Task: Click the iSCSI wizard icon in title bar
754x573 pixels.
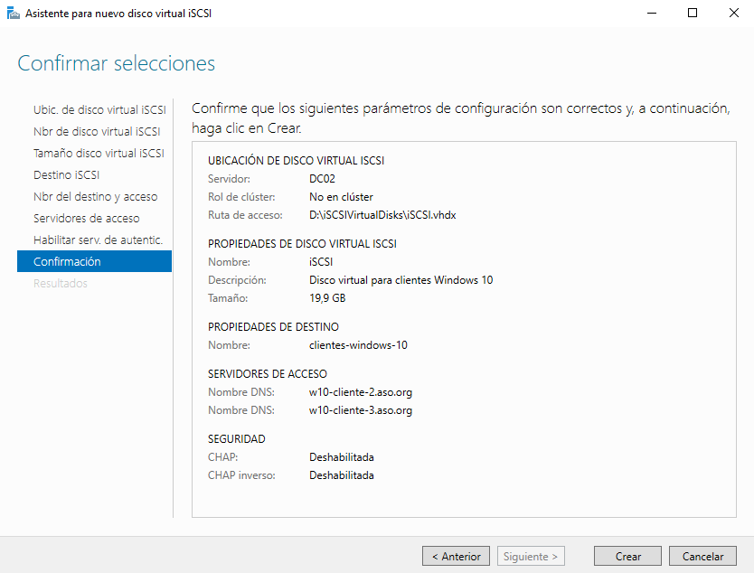Action: pos(13,14)
